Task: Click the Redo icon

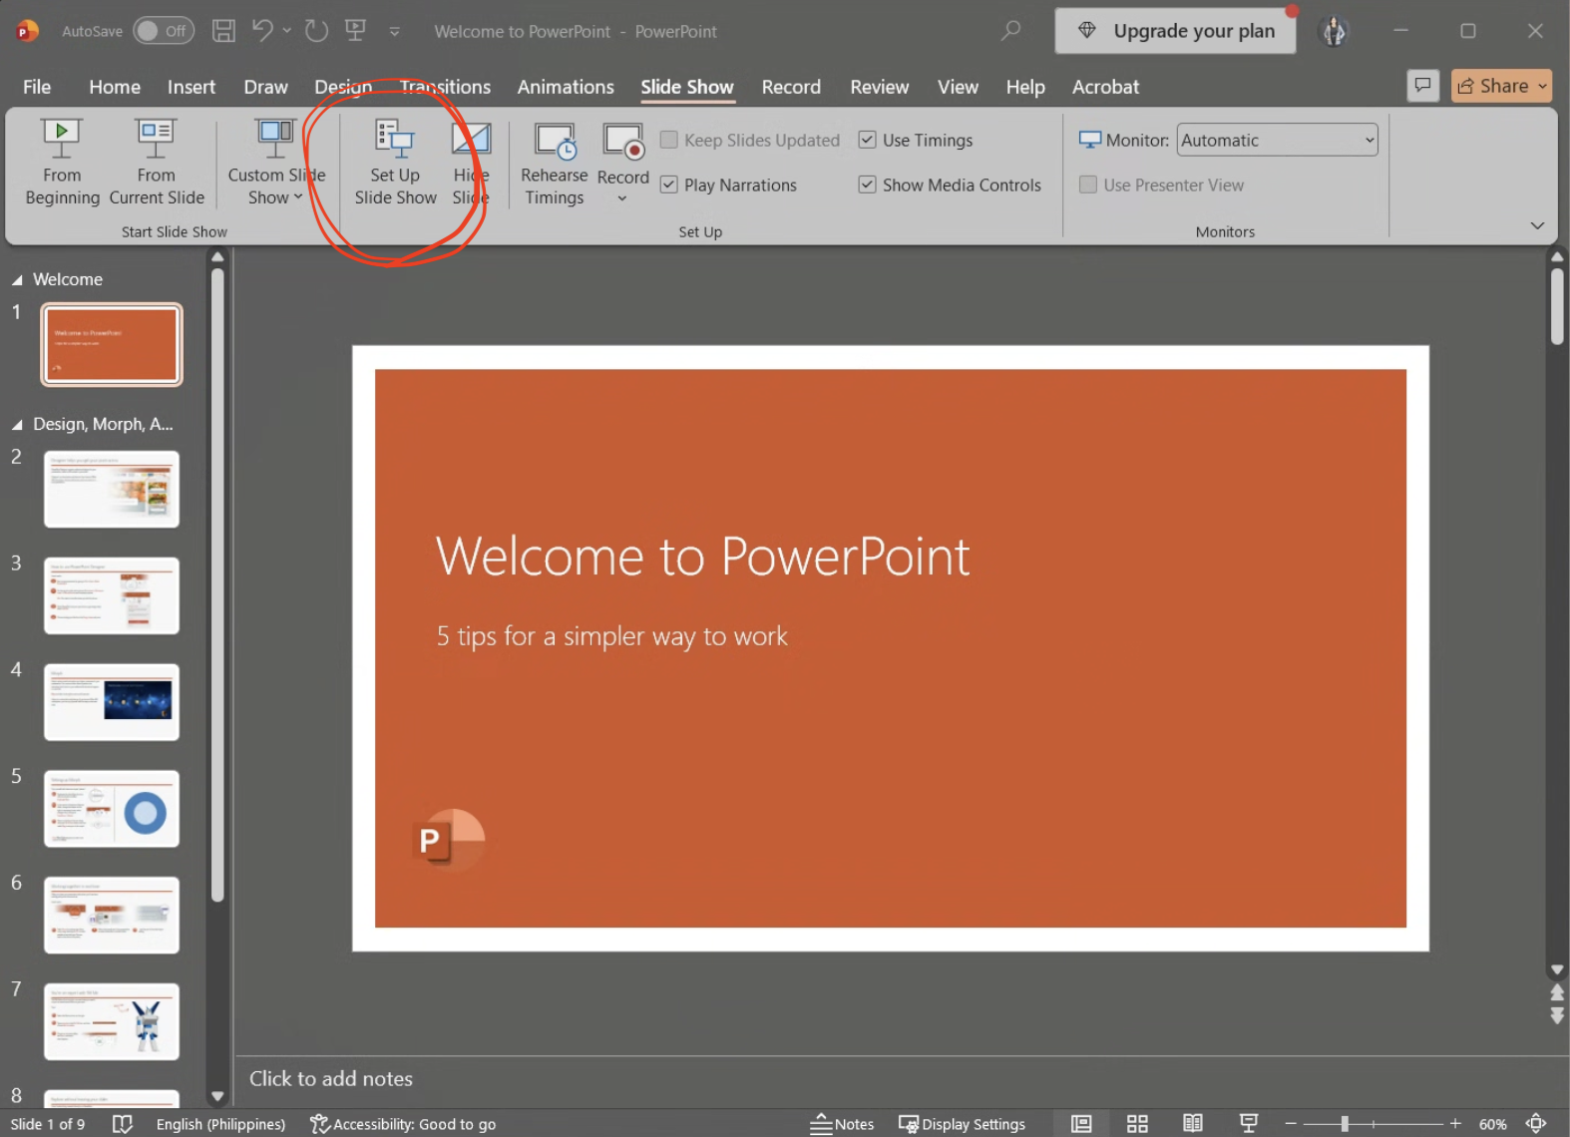Action: [316, 31]
